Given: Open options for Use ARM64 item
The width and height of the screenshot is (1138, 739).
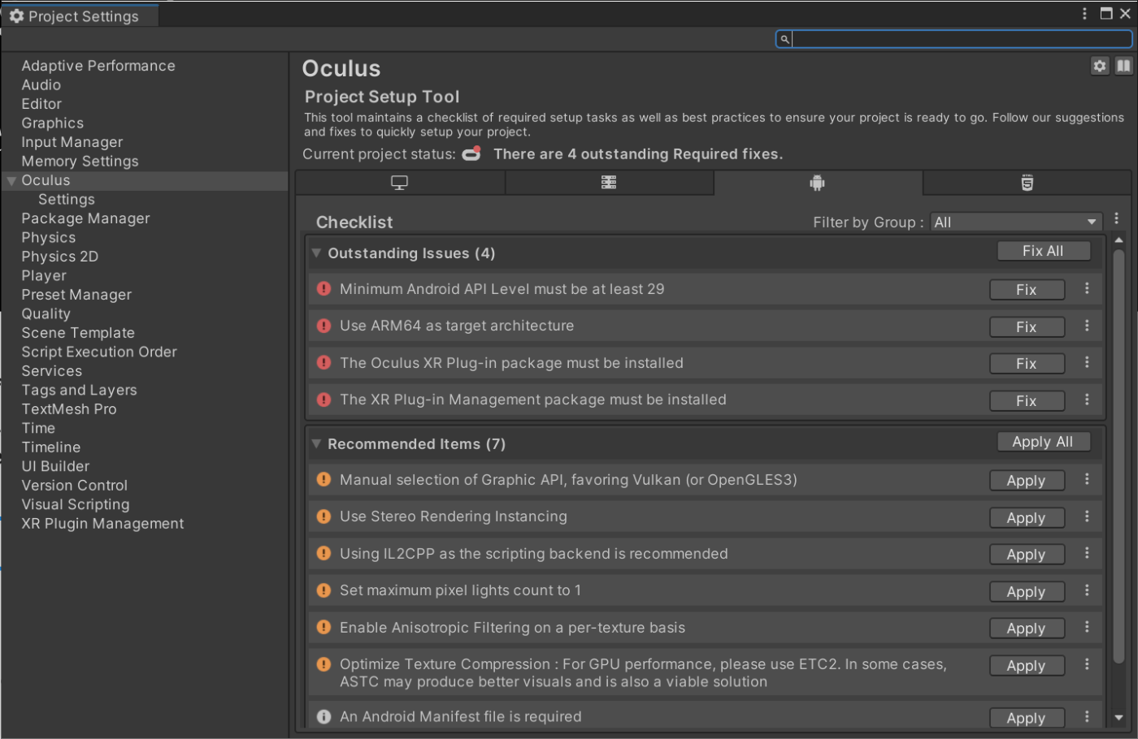Looking at the screenshot, I should 1087,326.
